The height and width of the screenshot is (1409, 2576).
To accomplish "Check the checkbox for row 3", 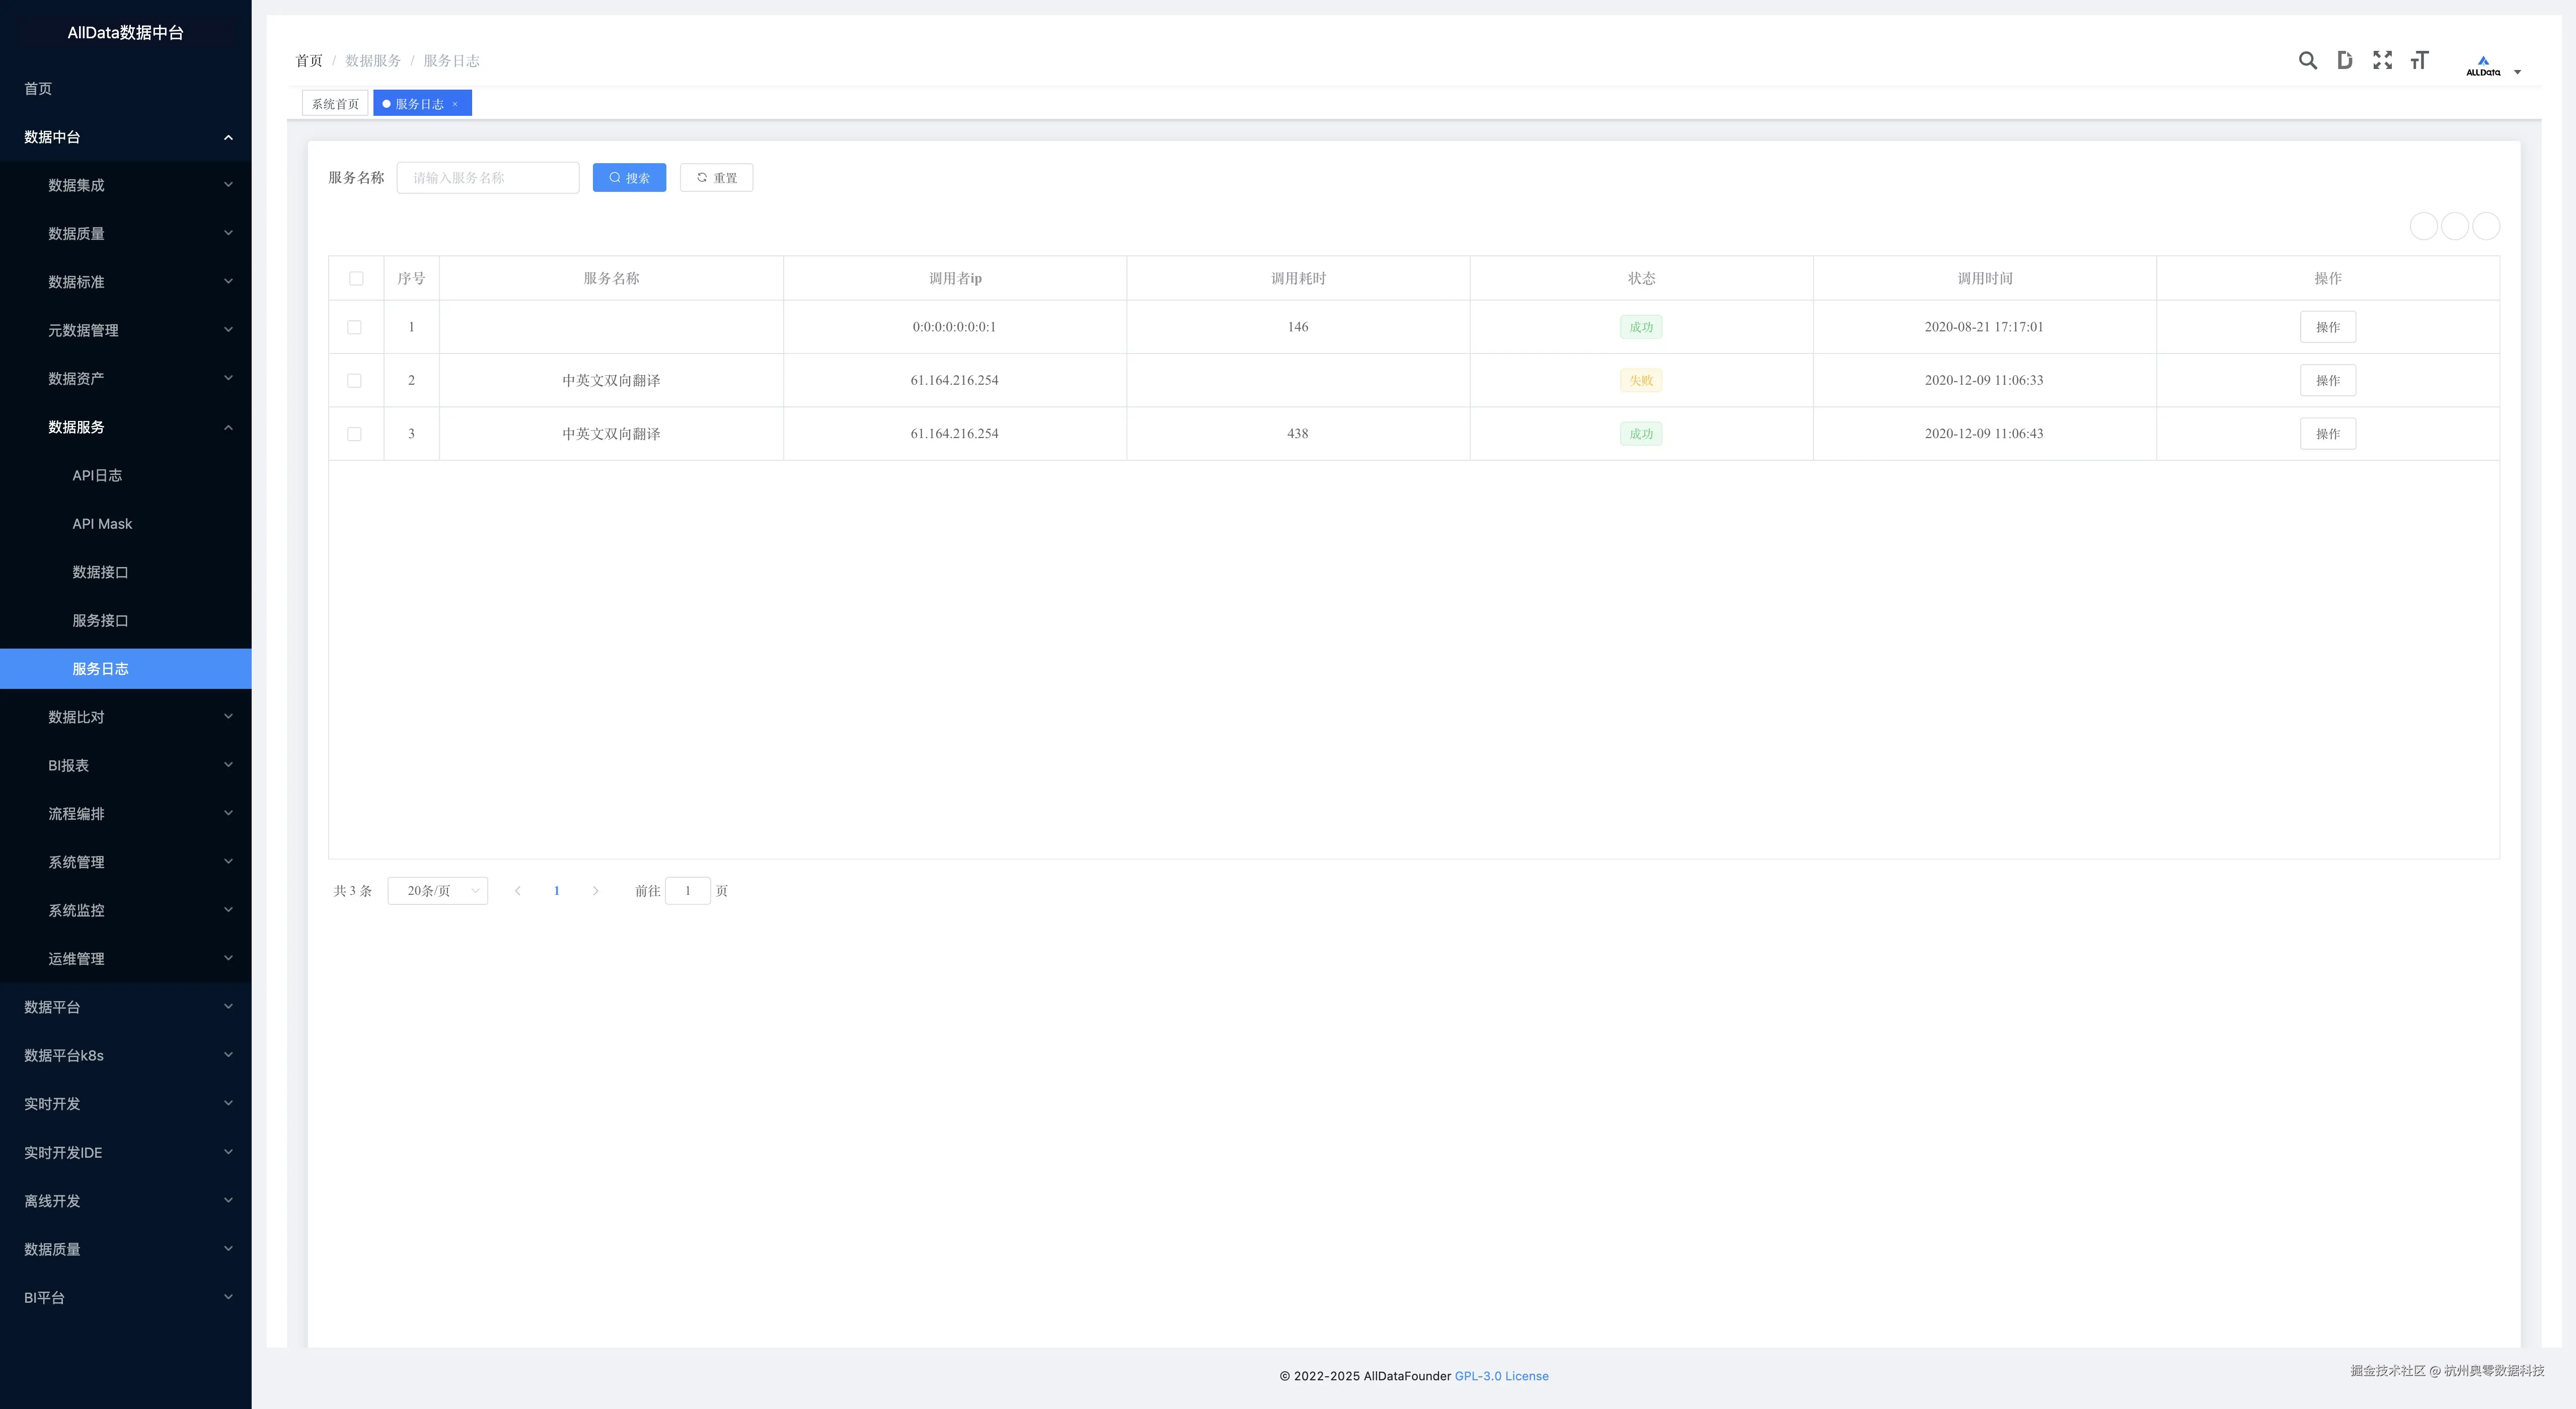I will pos(354,433).
